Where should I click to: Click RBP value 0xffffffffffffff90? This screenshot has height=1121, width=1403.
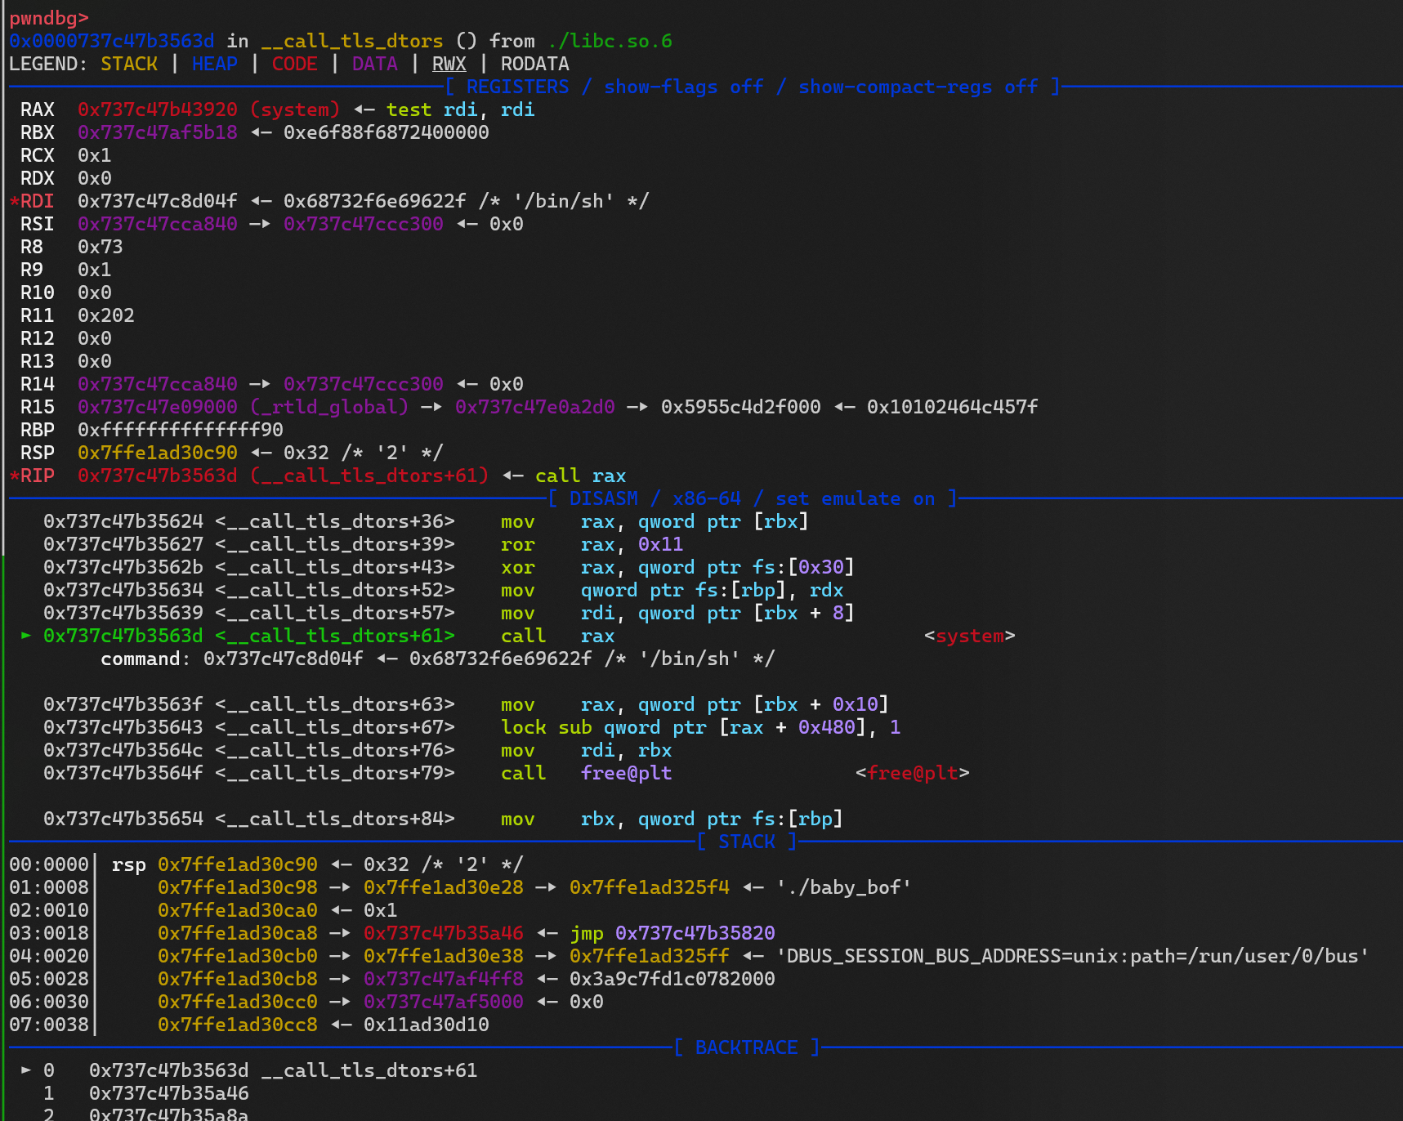point(181,430)
